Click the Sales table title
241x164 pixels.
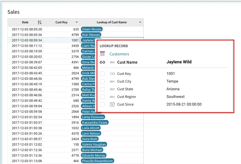point(13,12)
